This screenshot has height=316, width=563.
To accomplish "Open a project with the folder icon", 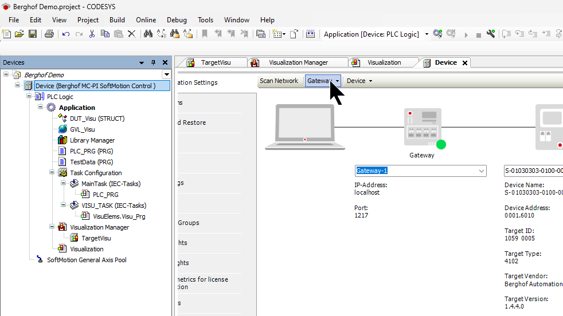I will coord(19,34).
